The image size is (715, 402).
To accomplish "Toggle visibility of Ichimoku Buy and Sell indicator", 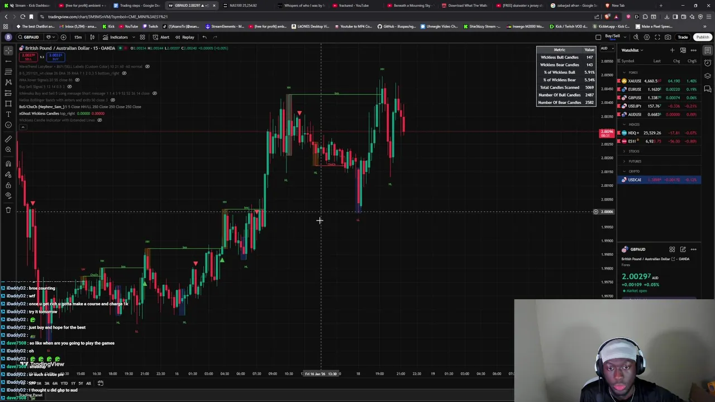I will [x=155, y=93].
